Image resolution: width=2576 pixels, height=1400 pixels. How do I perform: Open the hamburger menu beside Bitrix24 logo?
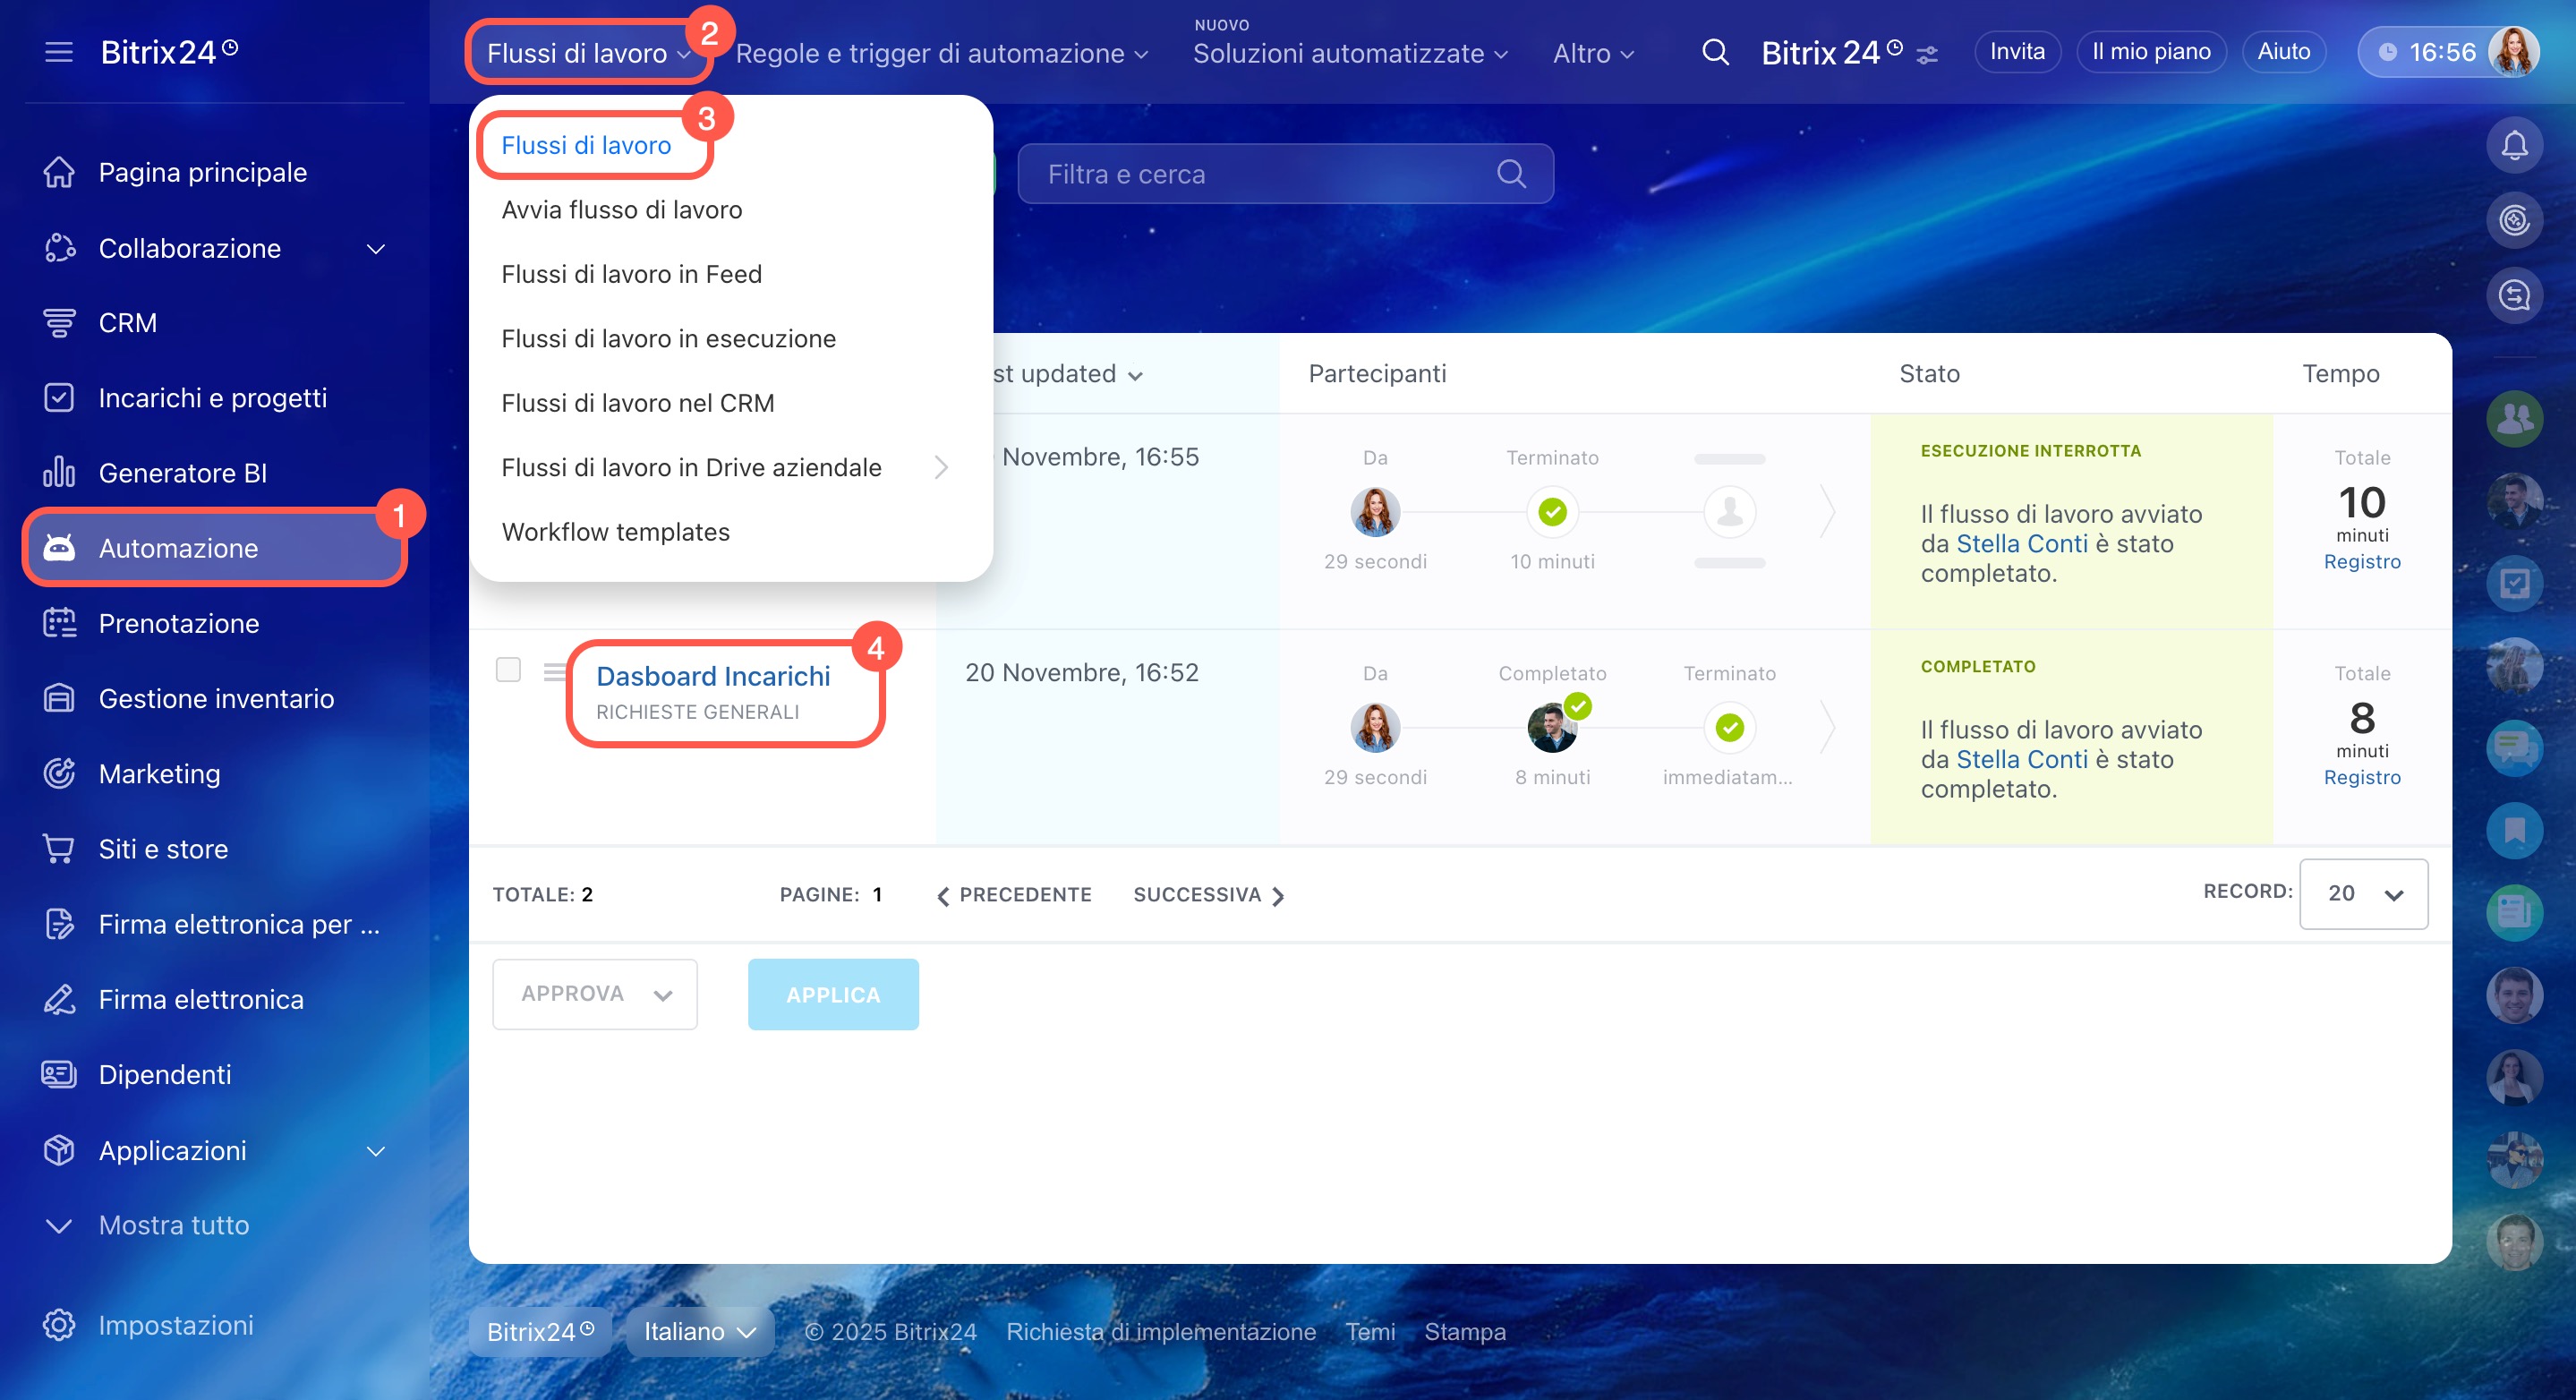(x=59, y=52)
